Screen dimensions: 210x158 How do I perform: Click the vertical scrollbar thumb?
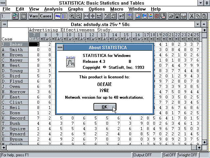pyautogui.click(x=204, y=35)
